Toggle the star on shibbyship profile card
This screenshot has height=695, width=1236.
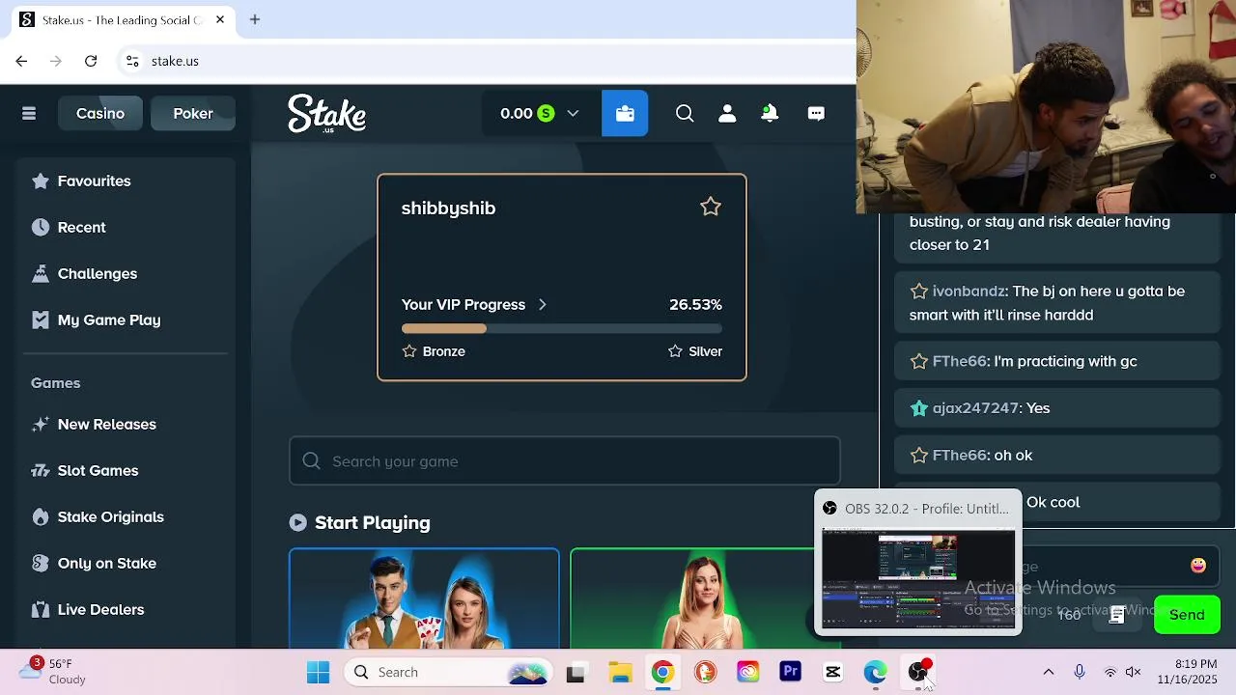[x=711, y=207]
